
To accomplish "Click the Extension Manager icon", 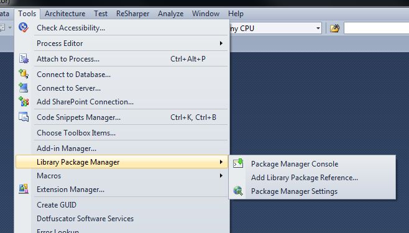I will (24, 189).
